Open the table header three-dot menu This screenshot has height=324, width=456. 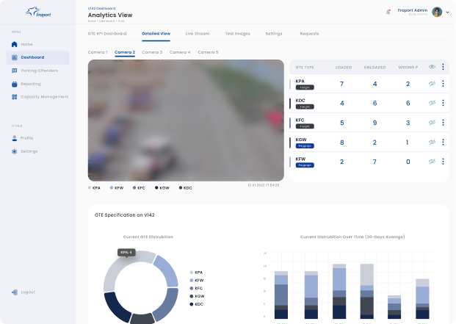pyautogui.click(x=443, y=67)
